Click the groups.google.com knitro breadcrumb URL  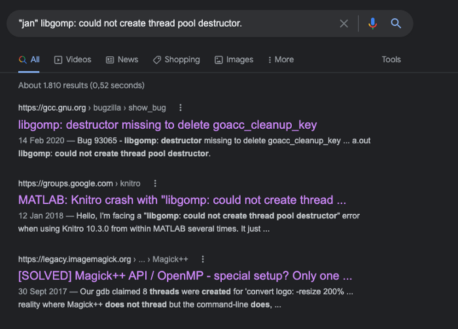point(80,184)
